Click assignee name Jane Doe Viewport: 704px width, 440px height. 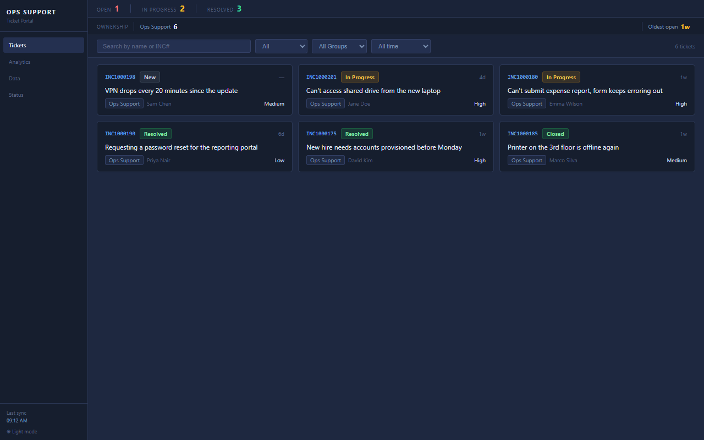[359, 104]
